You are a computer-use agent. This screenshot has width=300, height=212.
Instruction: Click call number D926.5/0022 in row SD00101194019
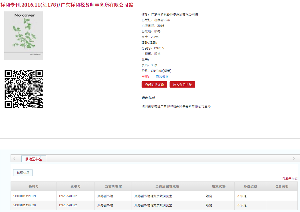68,196
